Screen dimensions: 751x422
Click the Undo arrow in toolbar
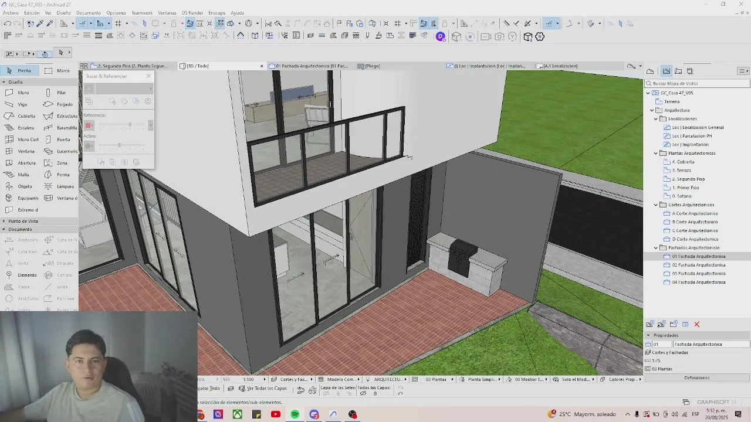pos(7,23)
